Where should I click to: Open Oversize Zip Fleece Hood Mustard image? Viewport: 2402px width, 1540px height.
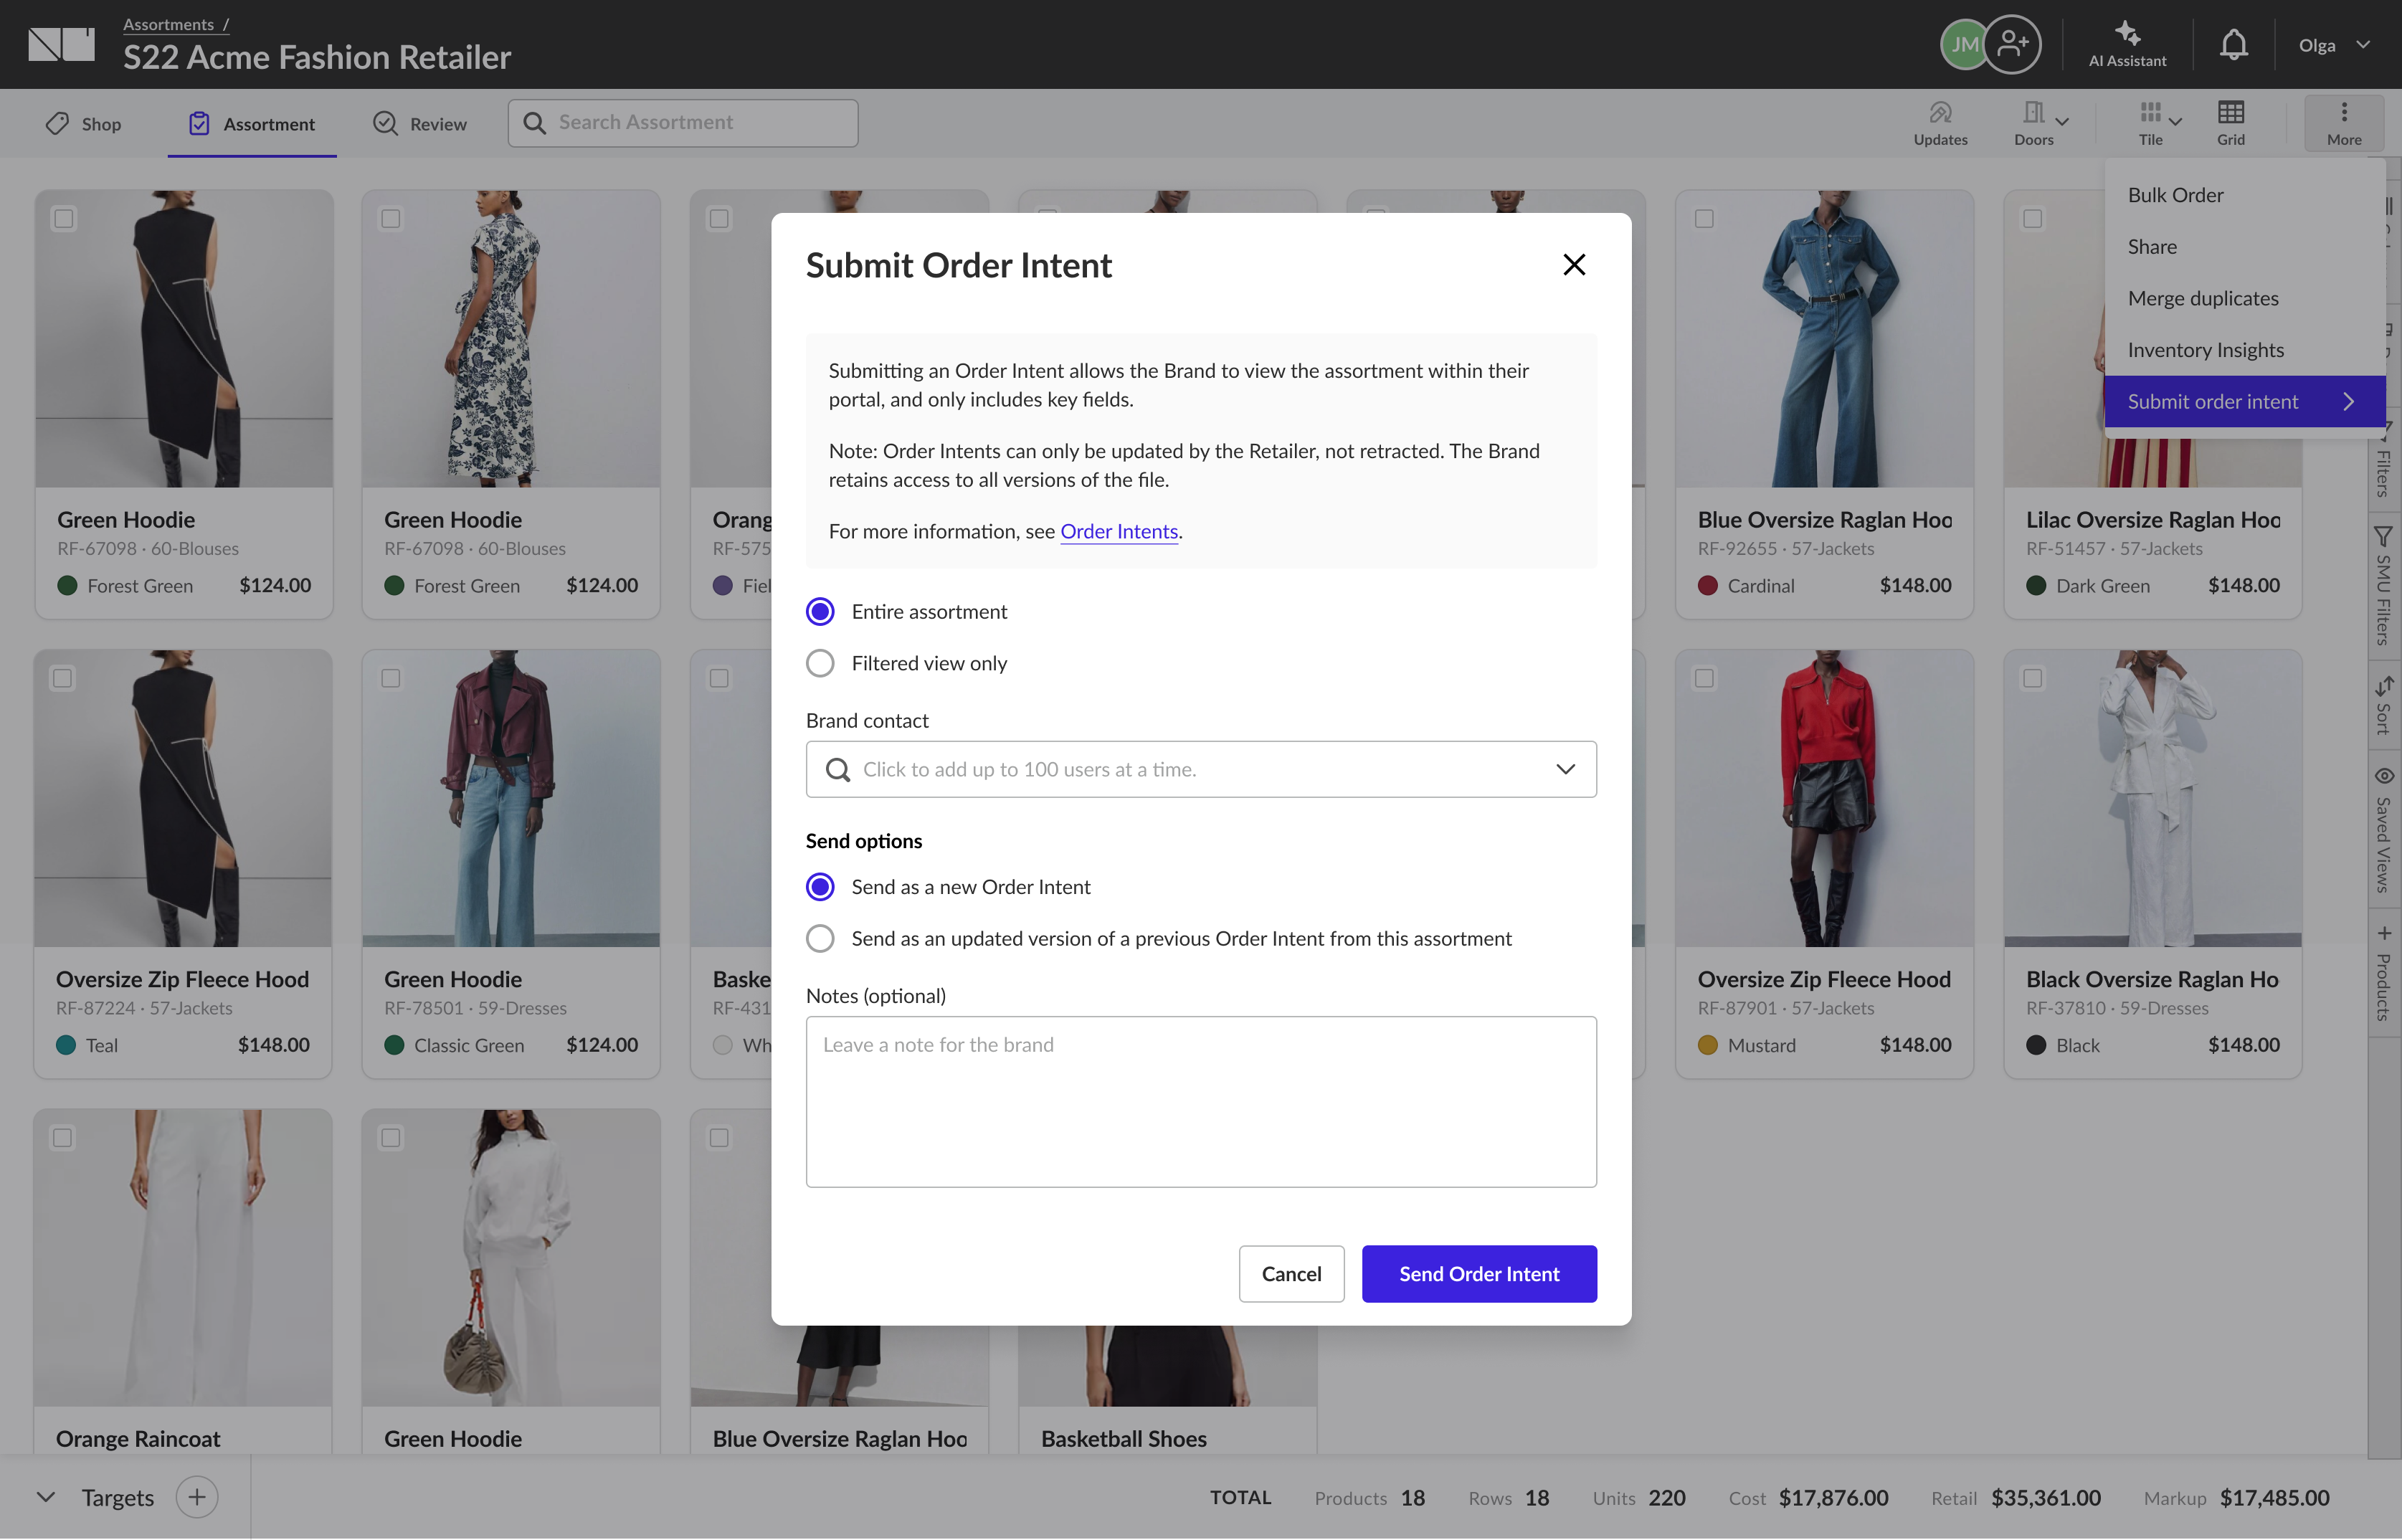click(1824, 798)
